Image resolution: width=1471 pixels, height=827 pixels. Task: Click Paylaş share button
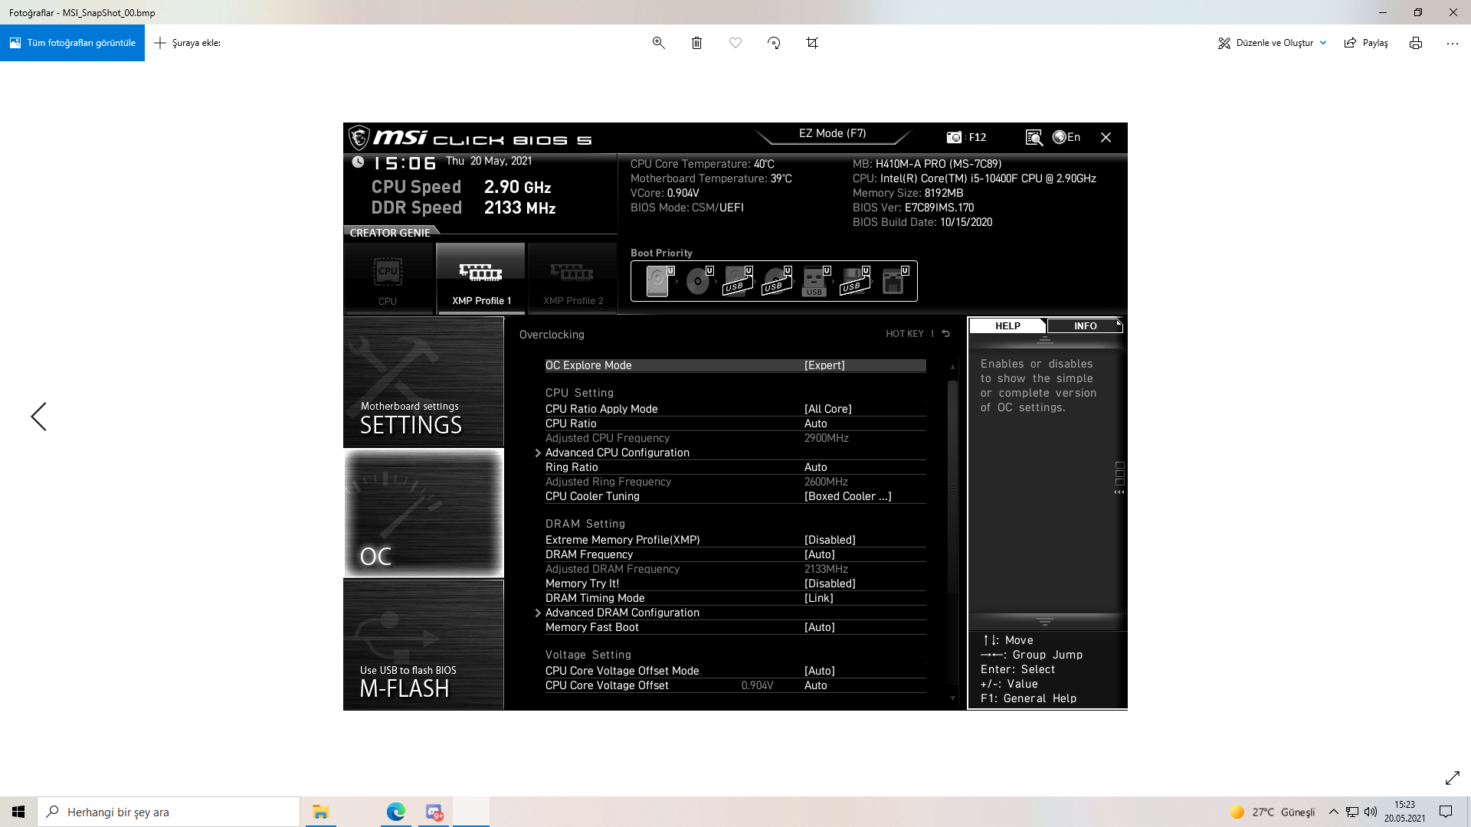[1366, 43]
